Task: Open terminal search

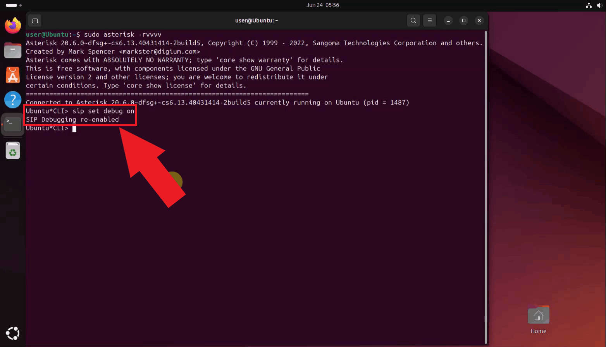Action: [x=413, y=21]
